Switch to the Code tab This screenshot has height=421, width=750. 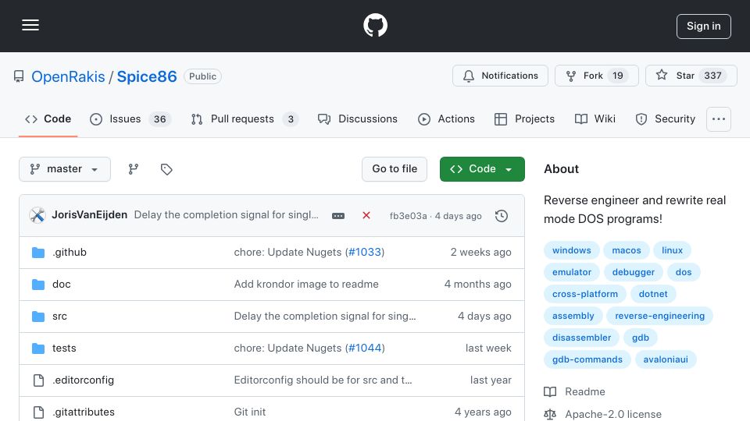click(48, 119)
